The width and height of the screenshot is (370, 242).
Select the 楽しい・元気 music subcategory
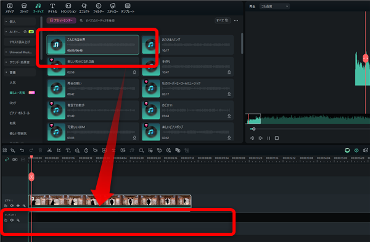(17, 92)
